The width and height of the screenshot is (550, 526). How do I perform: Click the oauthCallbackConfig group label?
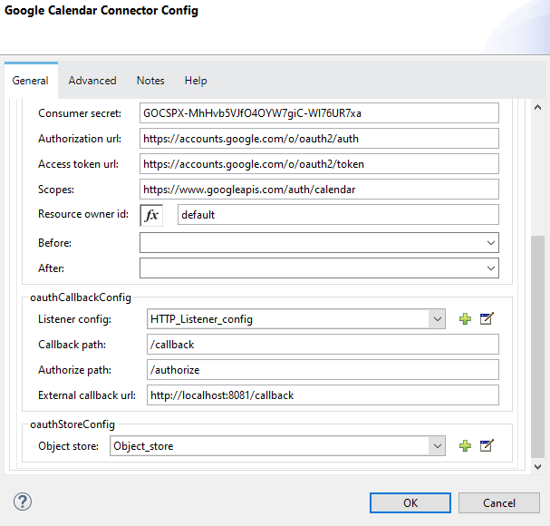tap(81, 297)
